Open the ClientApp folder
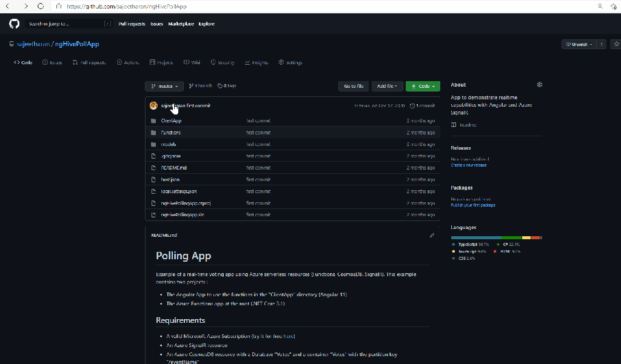The width and height of the screenshot is (621, 364). pos(171,121)
